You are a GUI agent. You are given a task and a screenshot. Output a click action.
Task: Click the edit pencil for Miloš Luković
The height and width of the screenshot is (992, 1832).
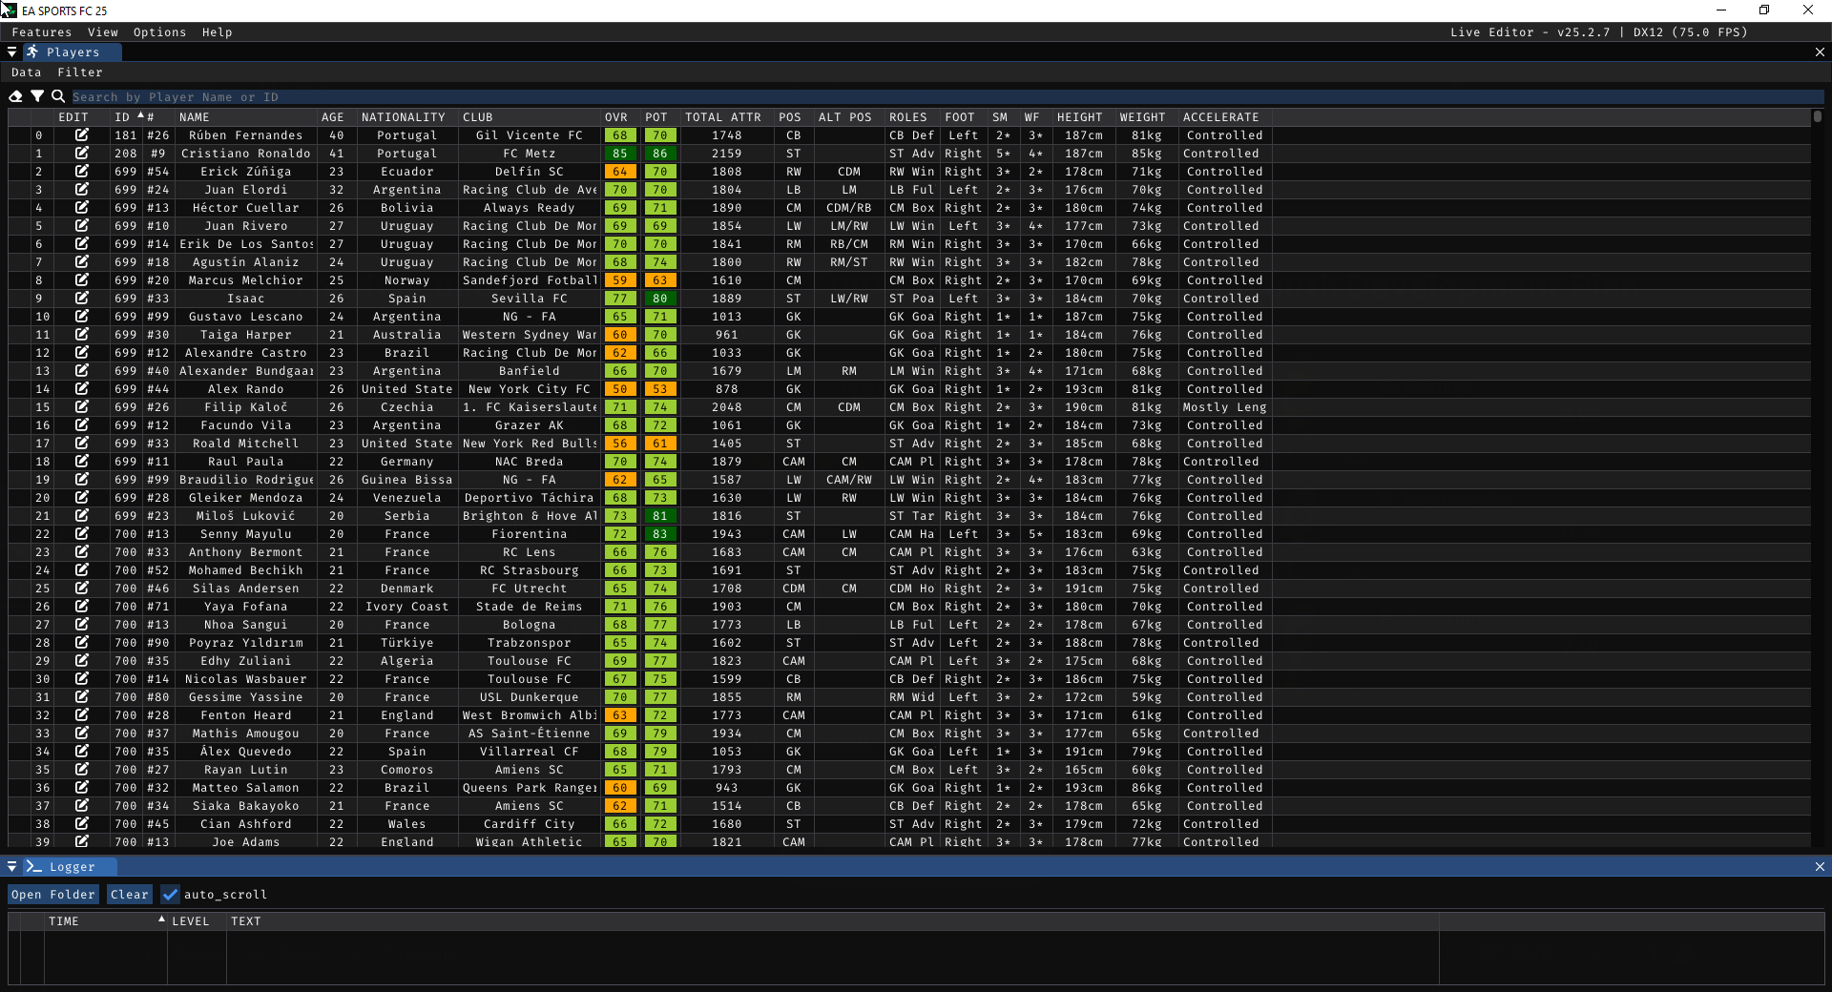tap(82, 516)
